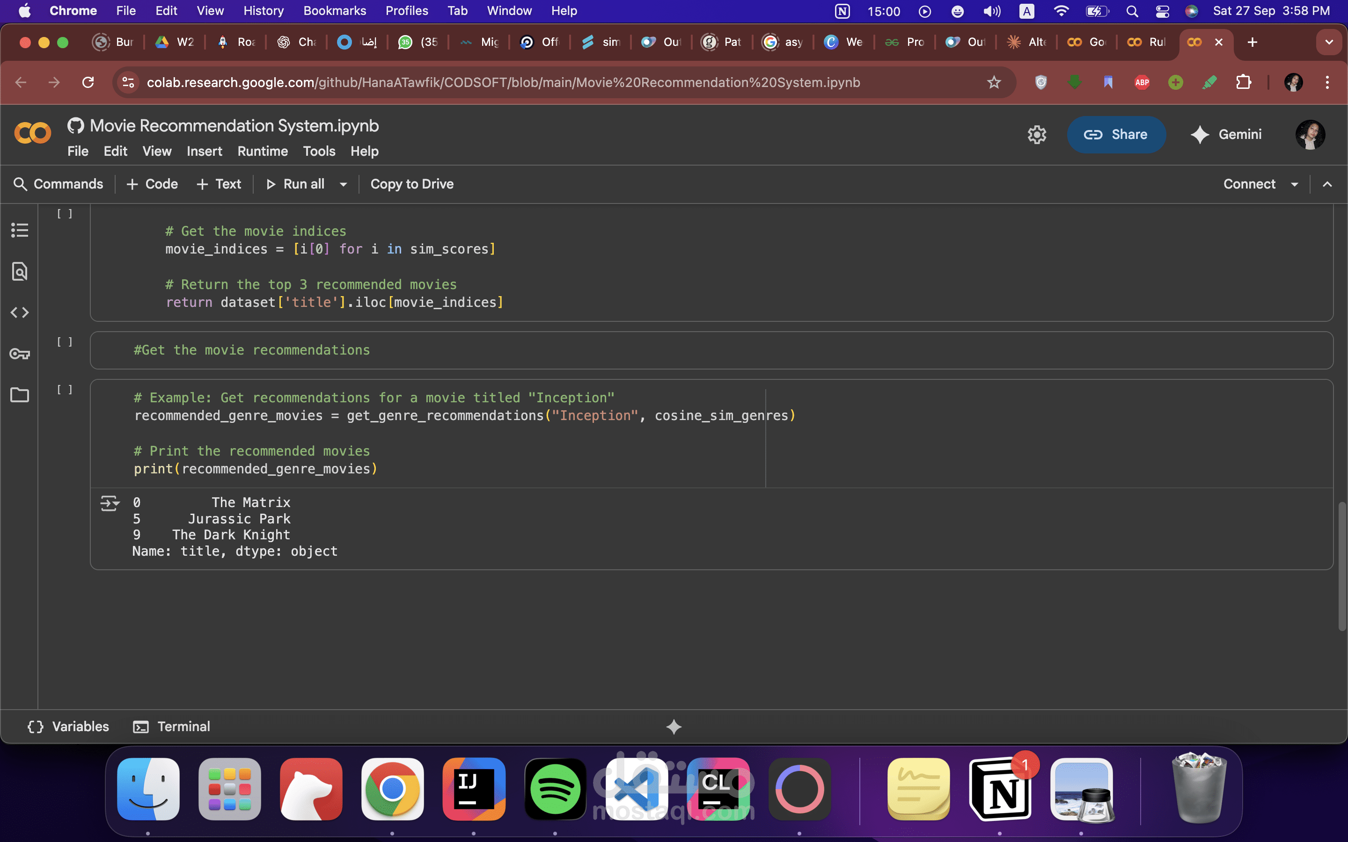
Task: Open Colab settings gear icon
Action: 1037,134
